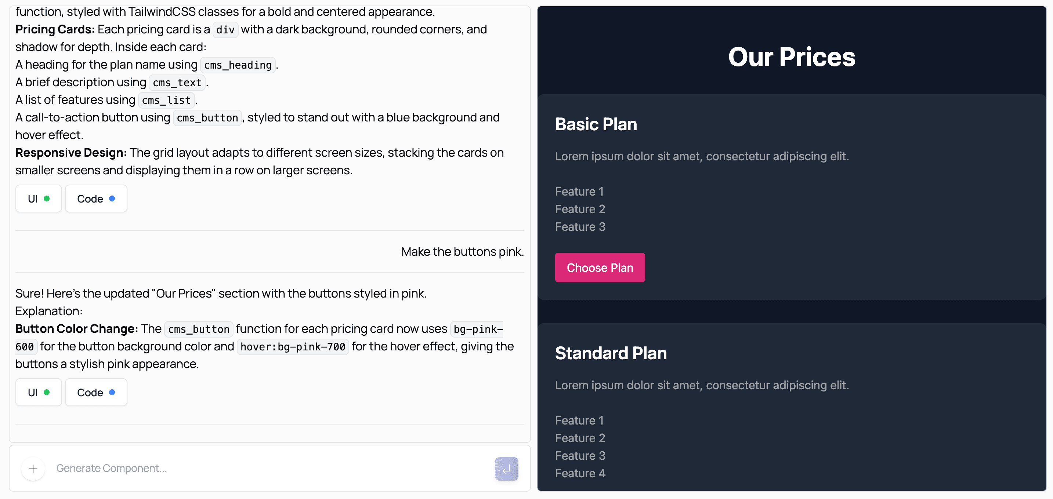The image size is (1053, 499).
Task: Click the plus icon beside the prompt field
Action: pos(33,469)
